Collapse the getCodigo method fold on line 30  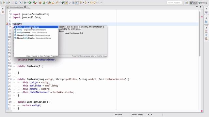click(x=11, y=102)
